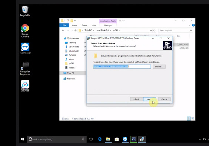Click the Start Menu folder name field

click(x=122, y=67)
